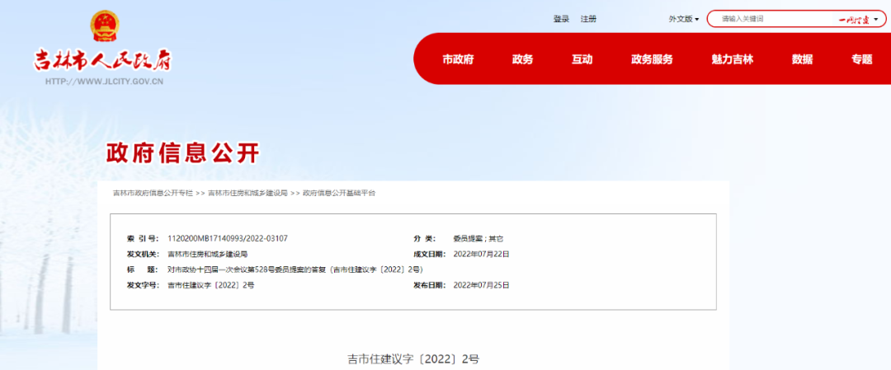Click the 吉林市人民政府 calligraphy site logo
Screen dimensions: 891x370
[x=103, y=60]
